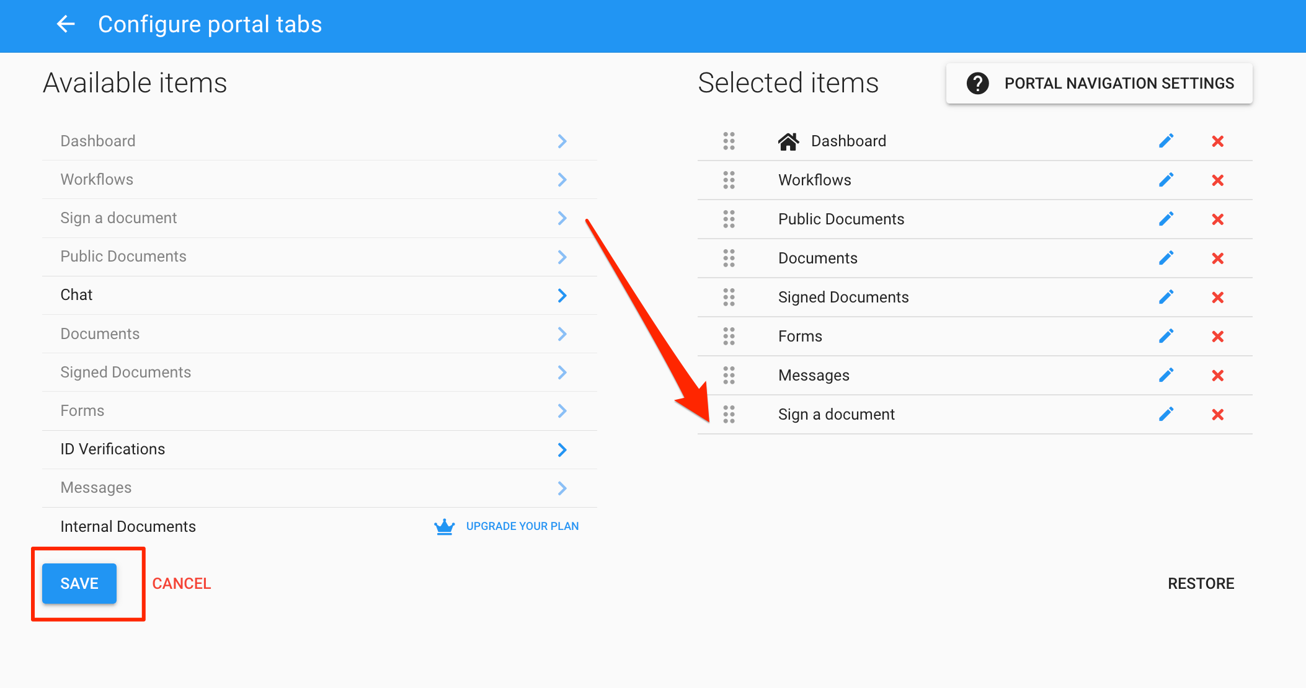Open Portal Navigation Settings help
Screen dimensions: 1306x688
1099,83
